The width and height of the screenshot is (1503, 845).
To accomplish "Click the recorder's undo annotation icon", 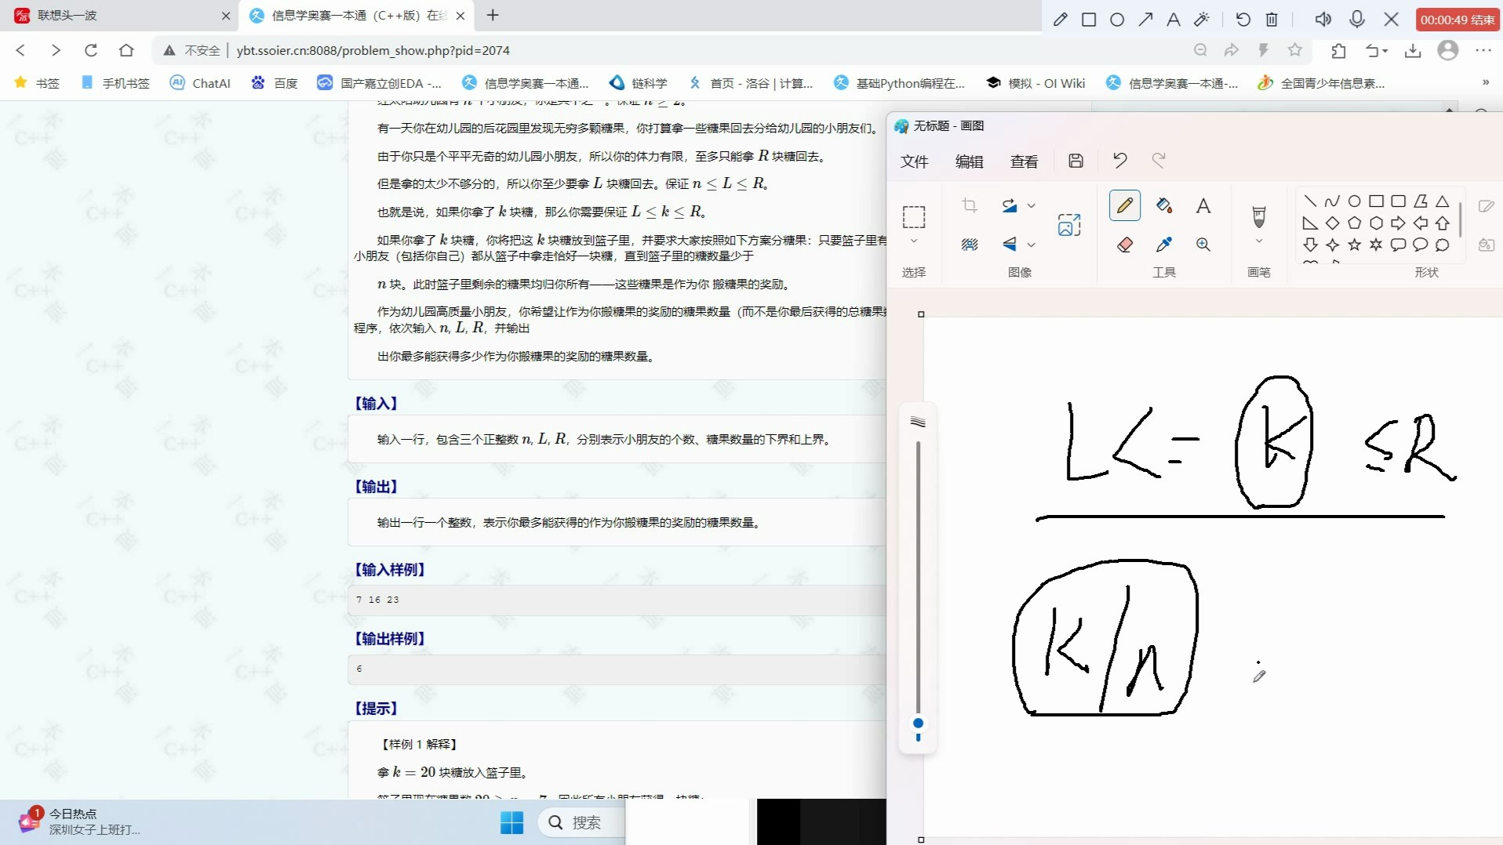I will tap(1243, 20).
